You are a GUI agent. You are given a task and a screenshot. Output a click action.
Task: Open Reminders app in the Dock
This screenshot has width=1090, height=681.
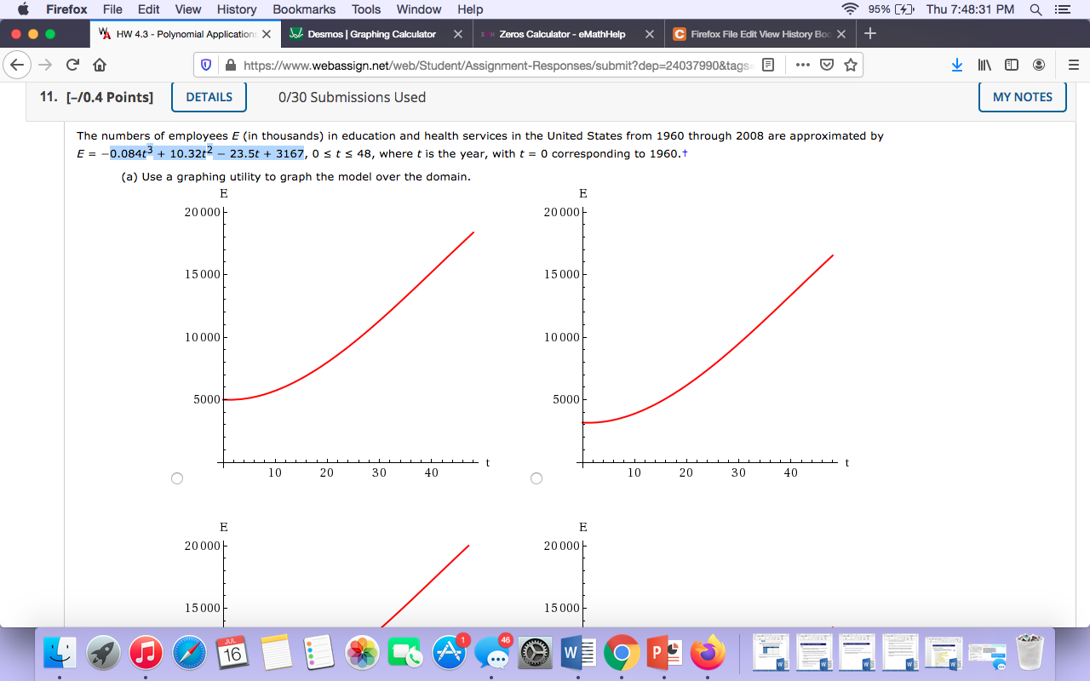[x=320, y=653]
